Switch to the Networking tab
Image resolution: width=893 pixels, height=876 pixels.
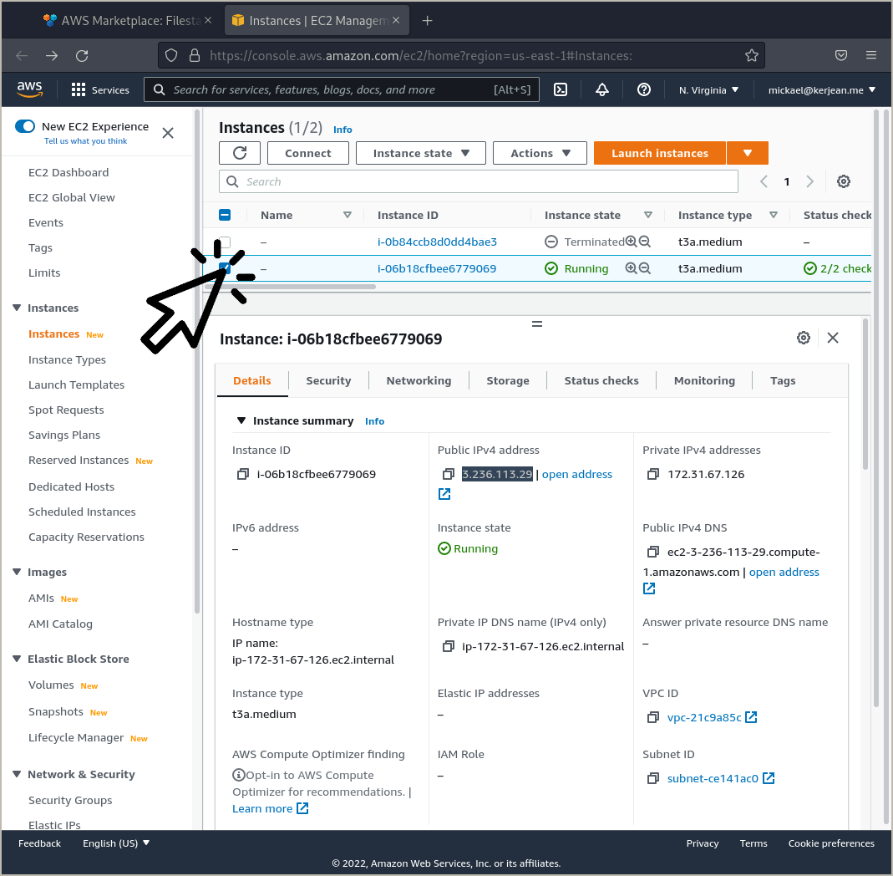point(419,380)
